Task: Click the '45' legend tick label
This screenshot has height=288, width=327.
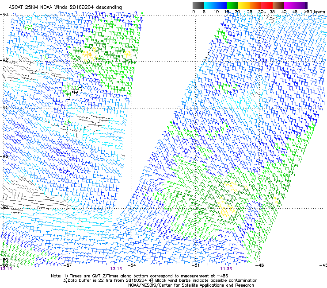Action: click(295, 12)
